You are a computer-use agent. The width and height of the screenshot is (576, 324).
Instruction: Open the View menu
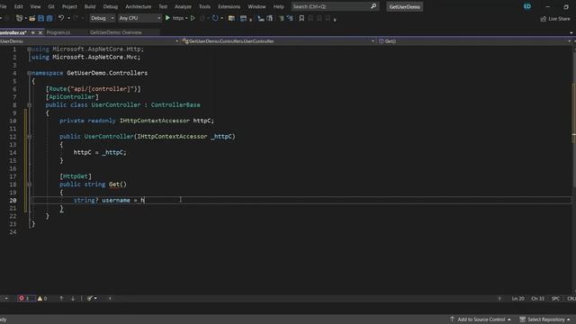coord(35,6)
